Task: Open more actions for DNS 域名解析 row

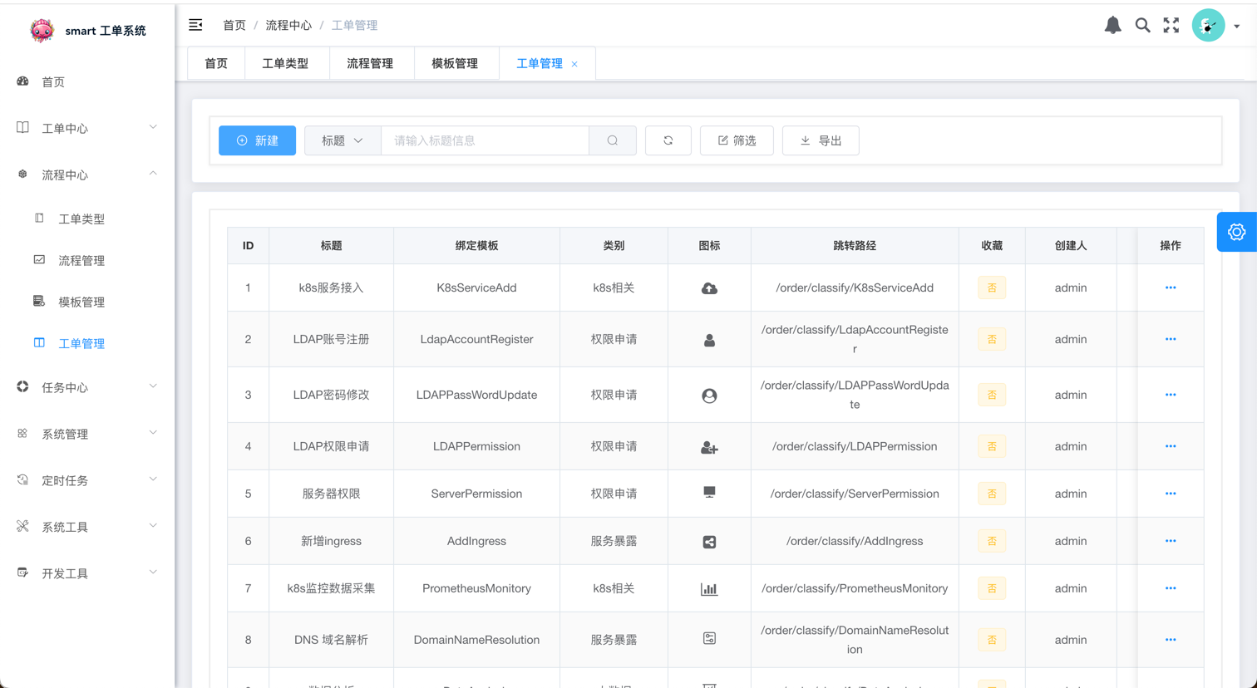Action: (x=1171, y=640)
